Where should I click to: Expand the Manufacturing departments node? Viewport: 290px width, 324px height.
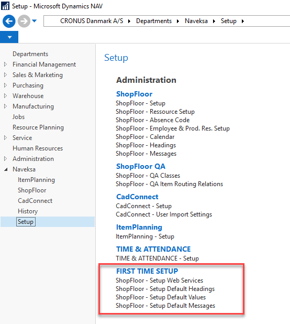point(6,106)
